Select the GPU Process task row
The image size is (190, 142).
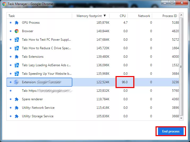[x=93, y=23]
